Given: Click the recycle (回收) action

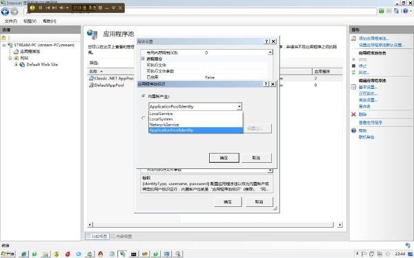Looking at the screenshot, I should [x=364, y=72].
